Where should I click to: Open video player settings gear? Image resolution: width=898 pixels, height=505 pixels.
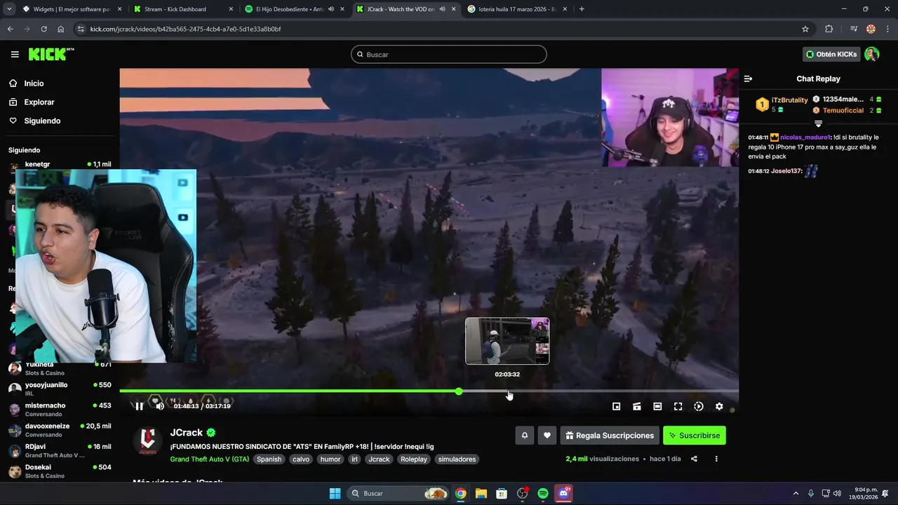[x=719, y=406]
